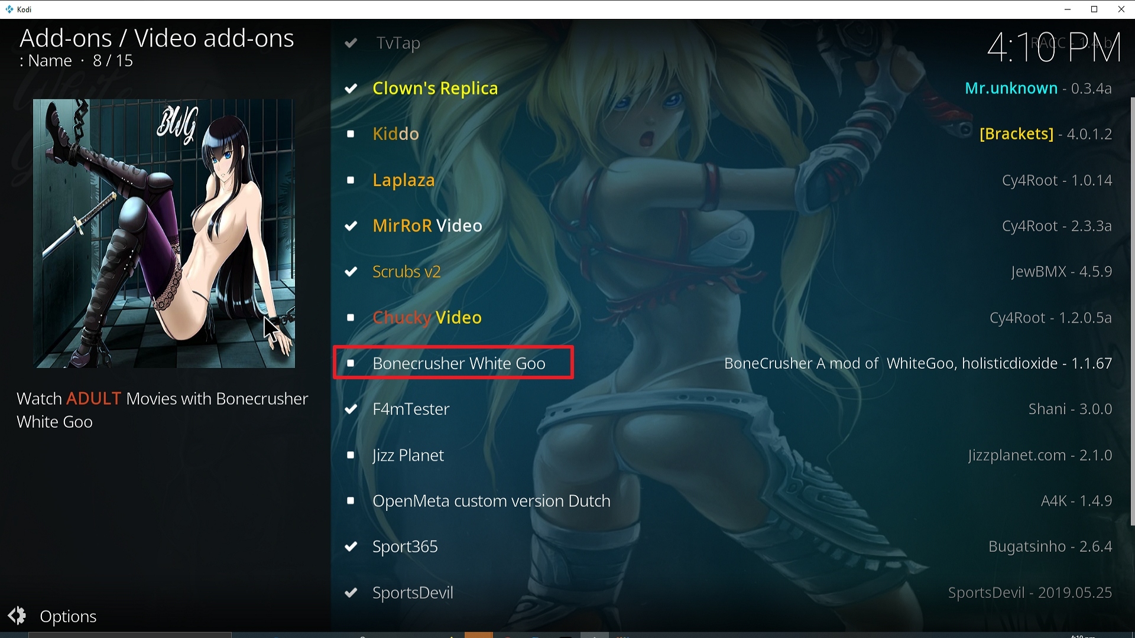1135x638 pixels.
Task: Click checkmark icon beside SportsDevil
Action: (x=351, y=593)
